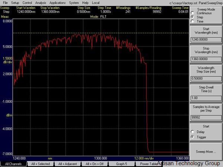Switch to the All Channels tab

pyautogui.click(x=13, y=164)
